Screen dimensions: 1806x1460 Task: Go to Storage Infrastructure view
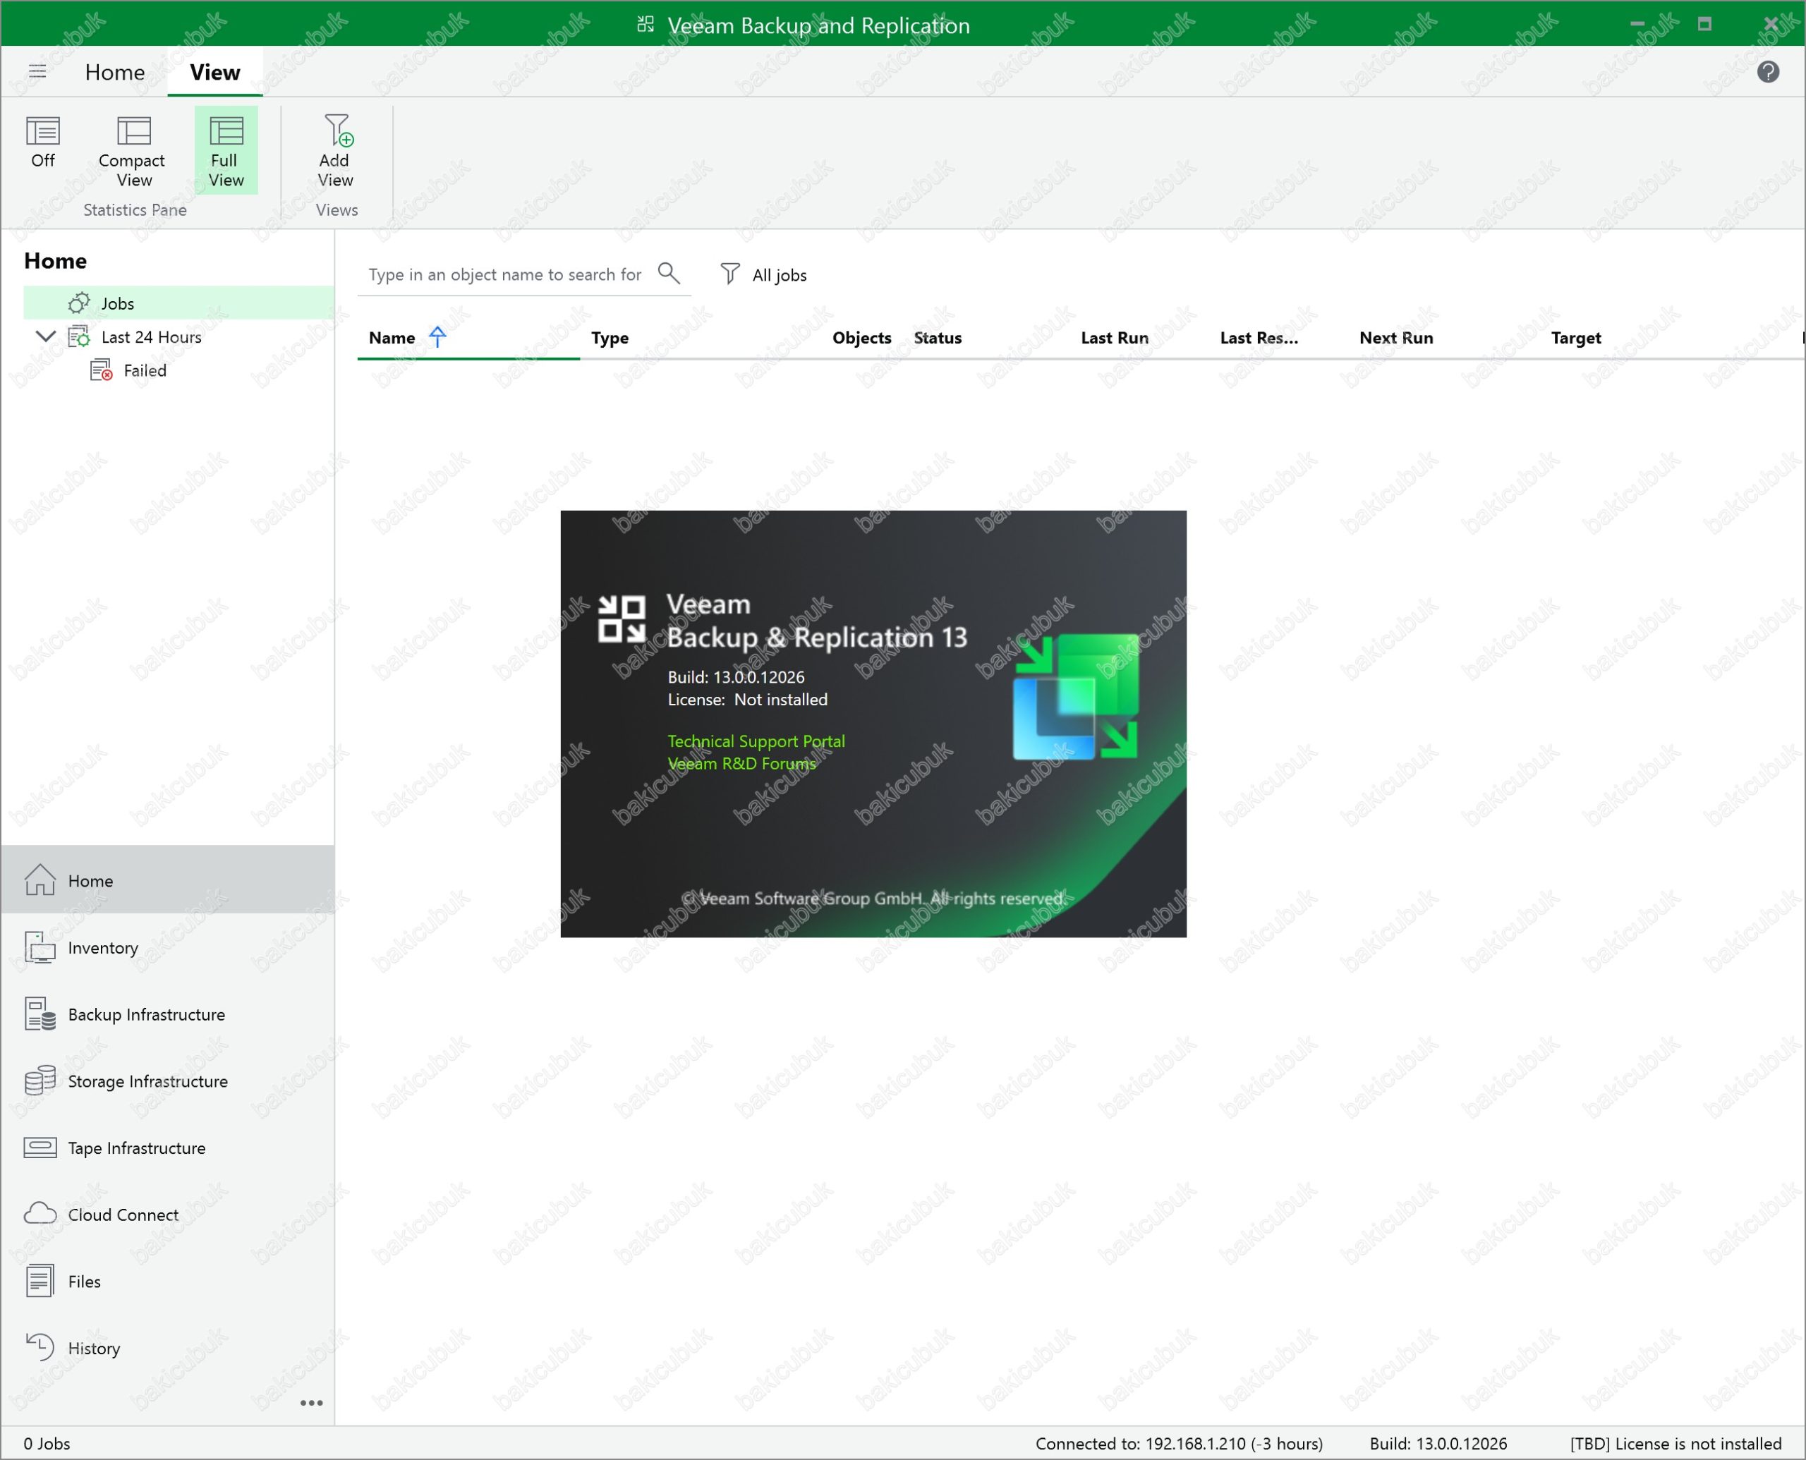pyautogui.click(x=168, y=1081)
